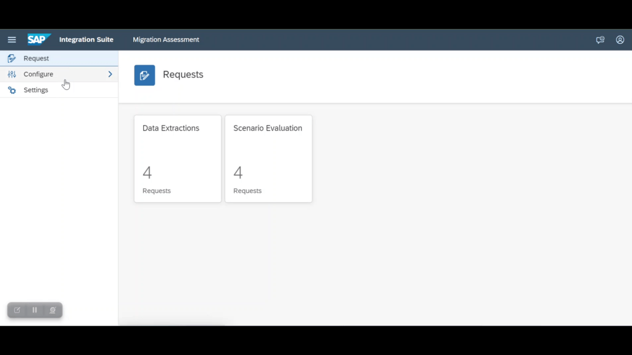632x355 pixels.
Task: Expand the Configure submenu chevron
Action: coord(110,74)
